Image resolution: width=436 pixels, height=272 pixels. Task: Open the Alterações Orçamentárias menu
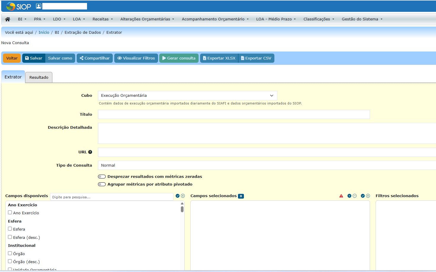pos(147,19)
